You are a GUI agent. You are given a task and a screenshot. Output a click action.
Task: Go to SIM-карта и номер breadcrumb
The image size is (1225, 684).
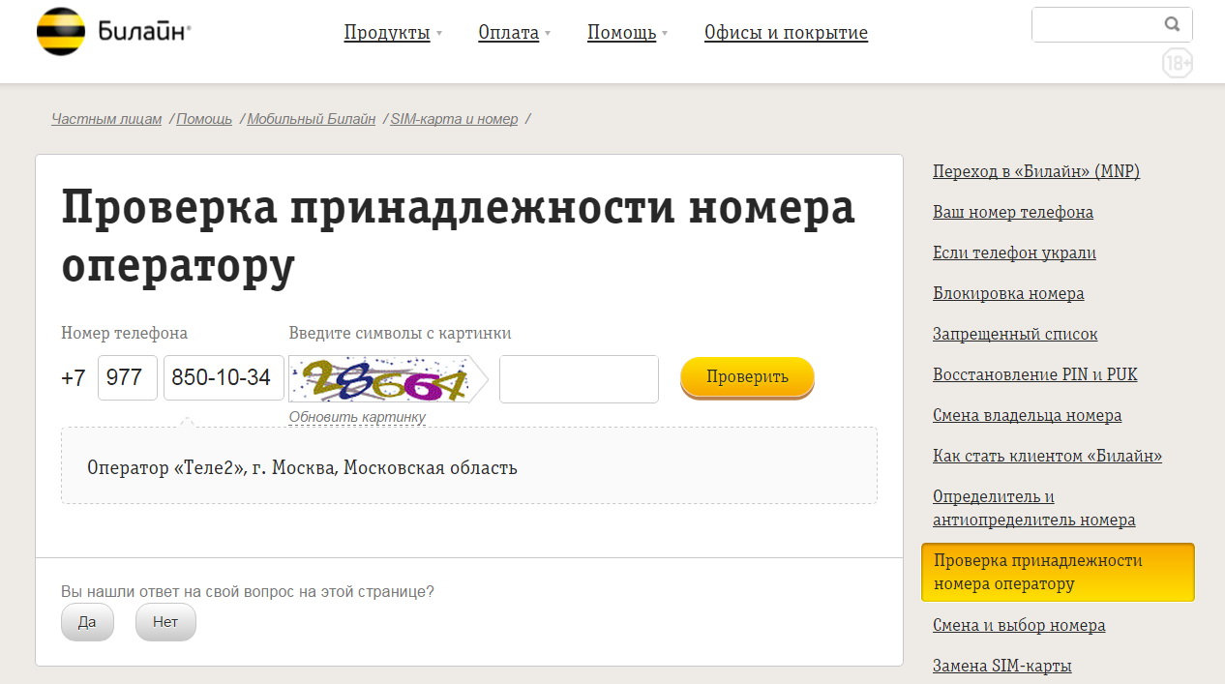pos(454,119)
